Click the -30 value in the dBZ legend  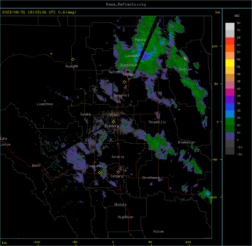tap(239, 155)
